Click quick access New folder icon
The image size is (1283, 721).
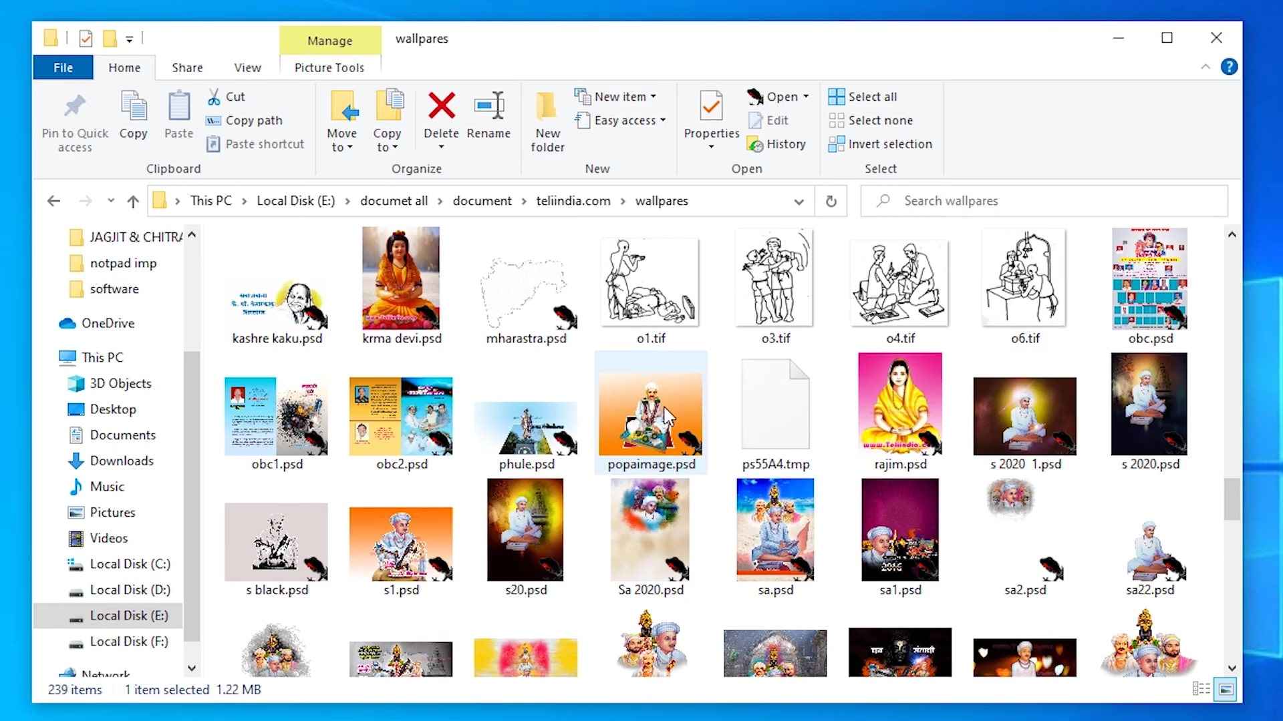(x=110, y=39)
